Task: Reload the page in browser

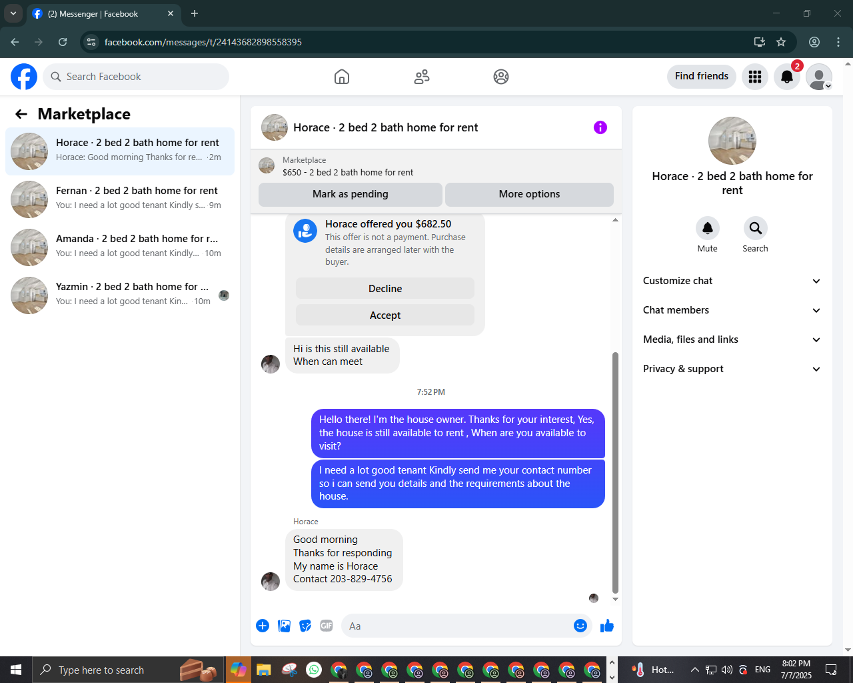Action: (x=63, y=42)
